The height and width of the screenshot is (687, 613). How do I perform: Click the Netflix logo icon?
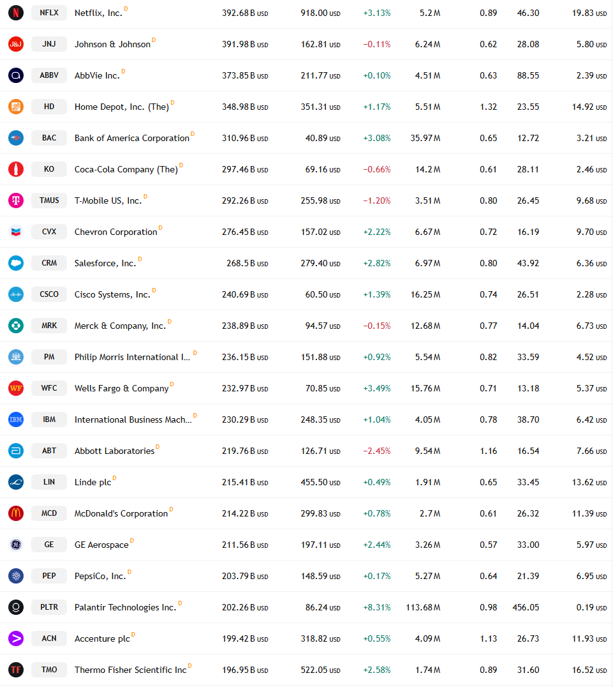coord(16,13)
